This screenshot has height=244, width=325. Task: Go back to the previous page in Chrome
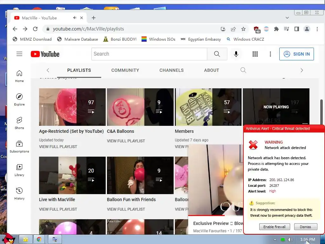(x=15, y=29)
